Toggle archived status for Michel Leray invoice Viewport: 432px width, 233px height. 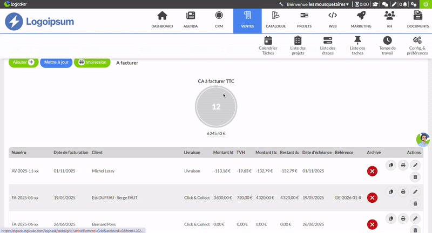(372, 171)
